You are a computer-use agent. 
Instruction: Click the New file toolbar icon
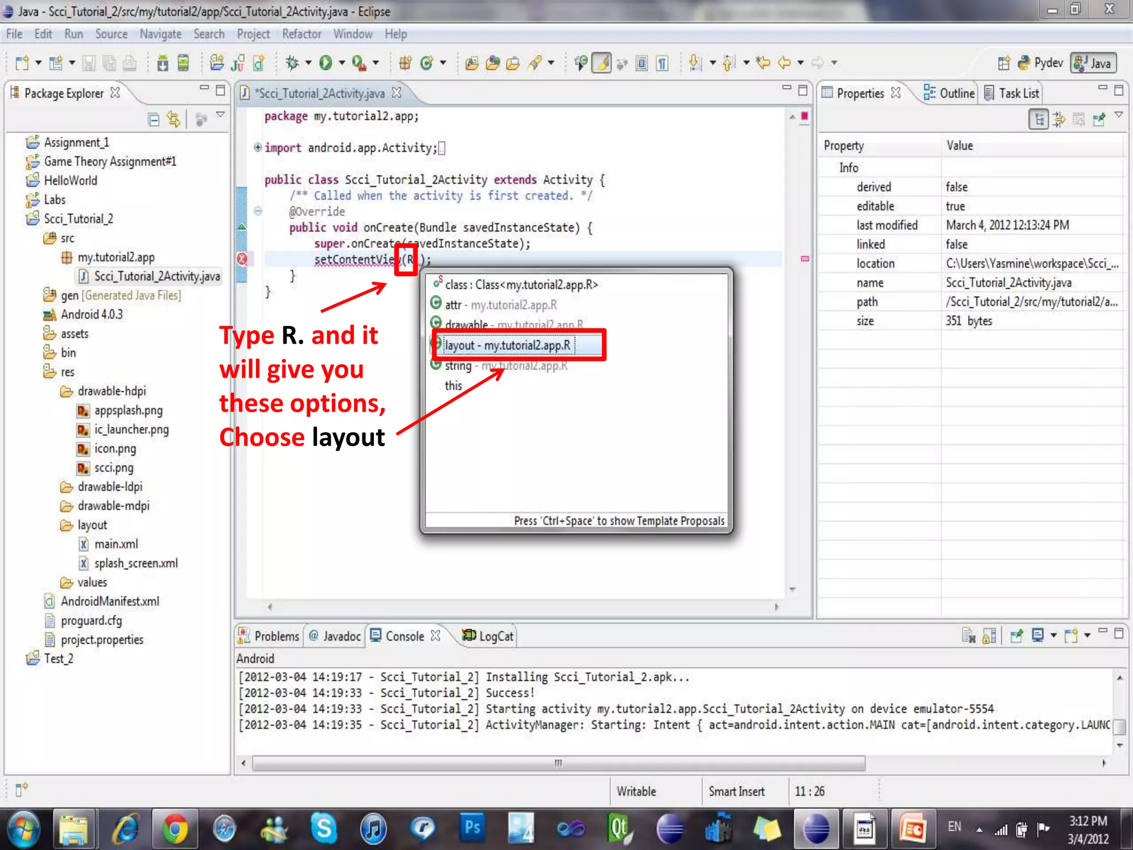click(22, 63)
